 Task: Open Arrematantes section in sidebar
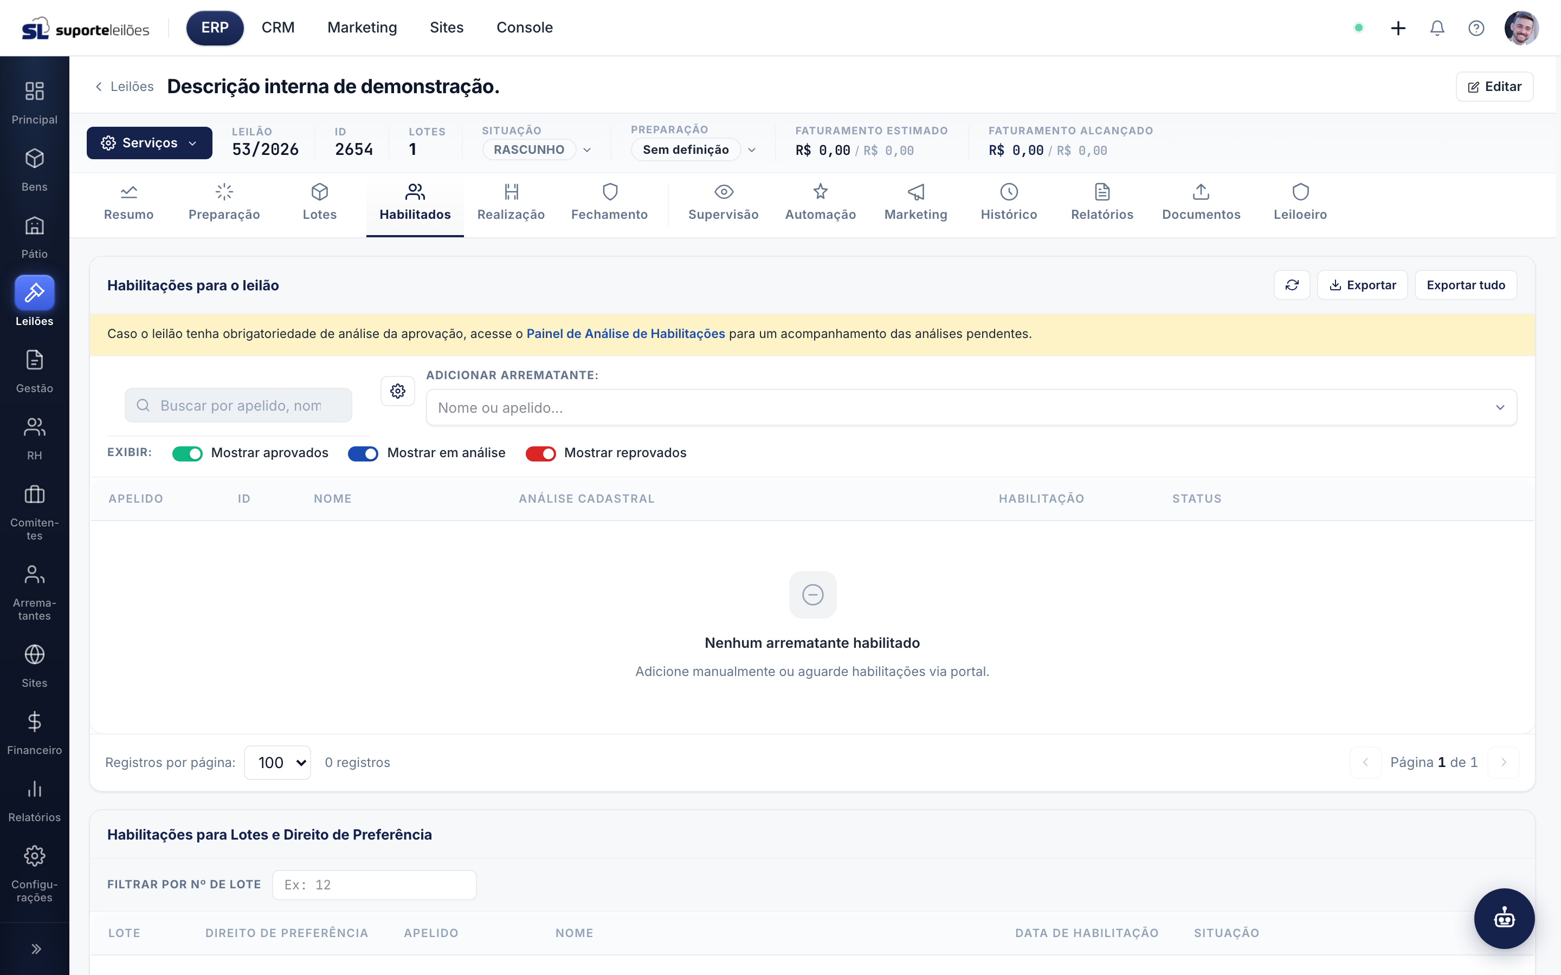(34, 593)
